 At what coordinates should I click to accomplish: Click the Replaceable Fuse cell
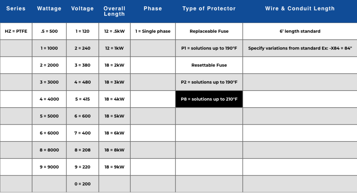tap(209, 31)
